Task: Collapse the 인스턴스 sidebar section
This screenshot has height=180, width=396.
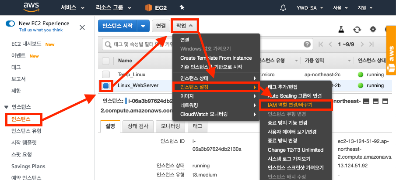Action: click(x=6, y=107)
